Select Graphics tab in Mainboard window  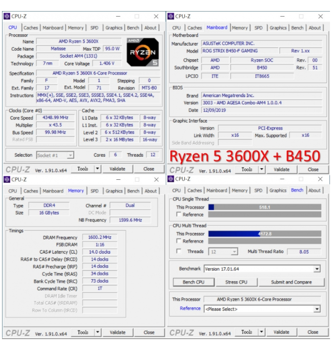pos(278,28)
